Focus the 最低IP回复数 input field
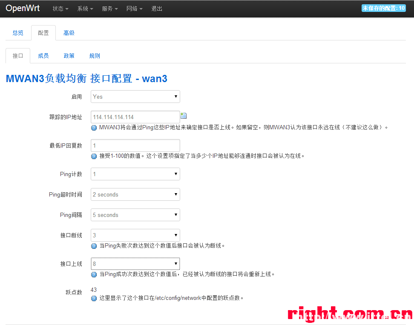Screen dimensions: 414x325 pyautogui.click(x=135, y=145)
